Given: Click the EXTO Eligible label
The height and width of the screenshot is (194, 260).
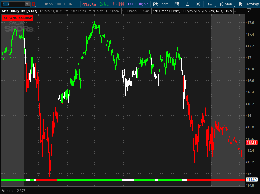Looking at the screenshot, I should click(138, 4).
